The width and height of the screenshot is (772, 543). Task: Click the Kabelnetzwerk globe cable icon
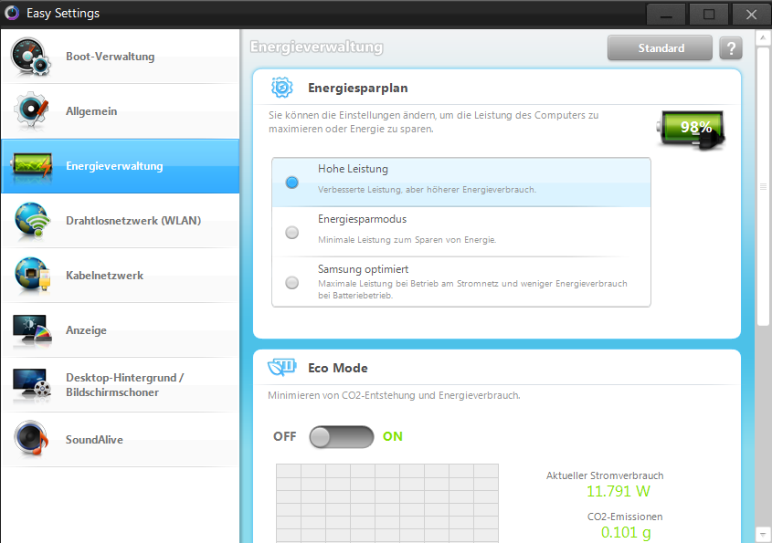coord(32,276)
